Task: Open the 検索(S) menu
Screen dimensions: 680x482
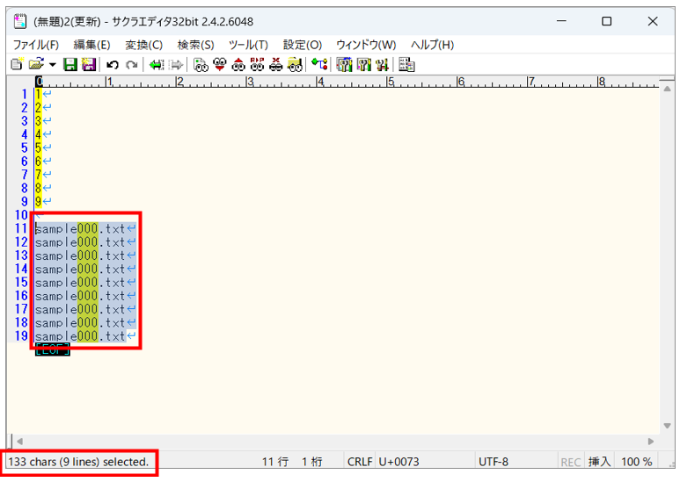Action: pyautogui.click(x=195, y=45)
